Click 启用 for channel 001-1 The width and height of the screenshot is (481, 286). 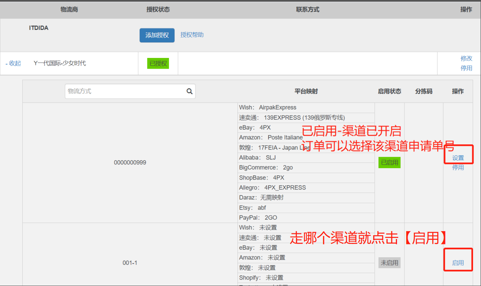[x=458, y=263]
